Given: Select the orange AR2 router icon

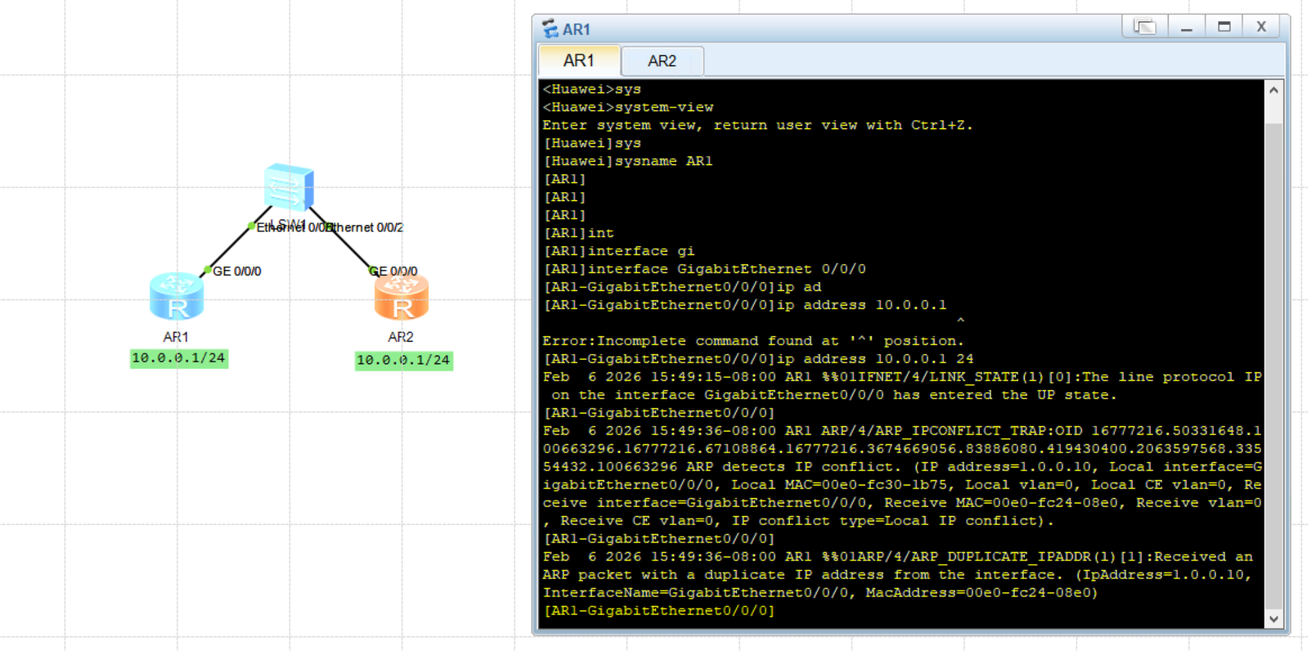Looking at the screenshot, I should click(x=402, y=299).
